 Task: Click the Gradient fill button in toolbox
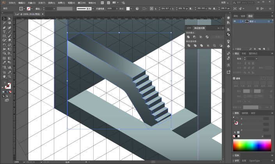(x=7, y=92)
